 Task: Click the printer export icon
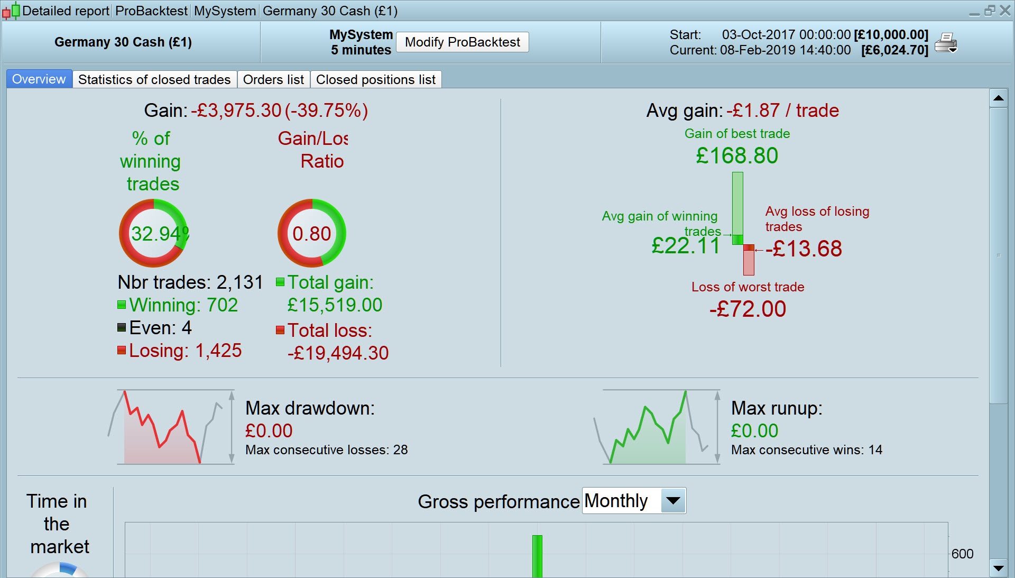coord(946,43)
